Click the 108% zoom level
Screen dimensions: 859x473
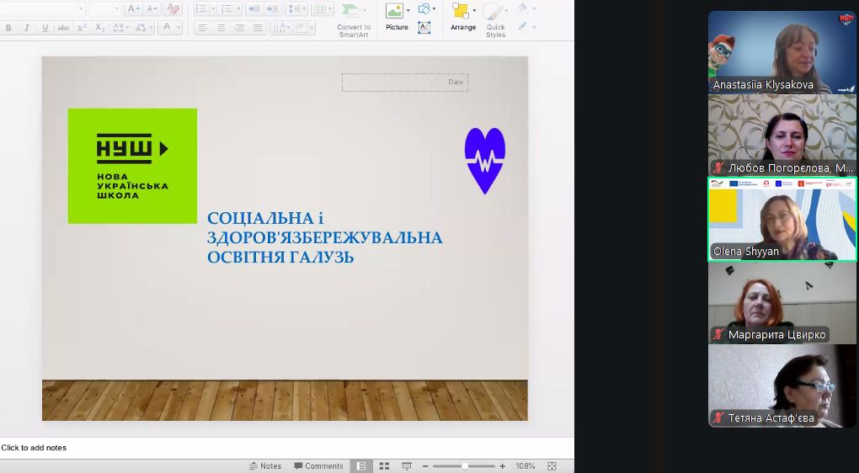pyautogui.click(x=526, y=466)
